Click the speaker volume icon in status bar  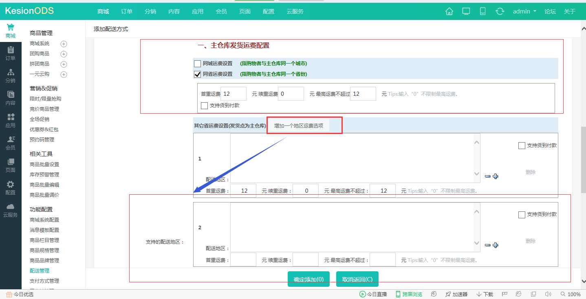pyautogui.click(x=548, y=294)
